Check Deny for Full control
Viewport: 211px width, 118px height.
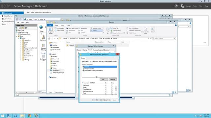click(x=112, y=85)
